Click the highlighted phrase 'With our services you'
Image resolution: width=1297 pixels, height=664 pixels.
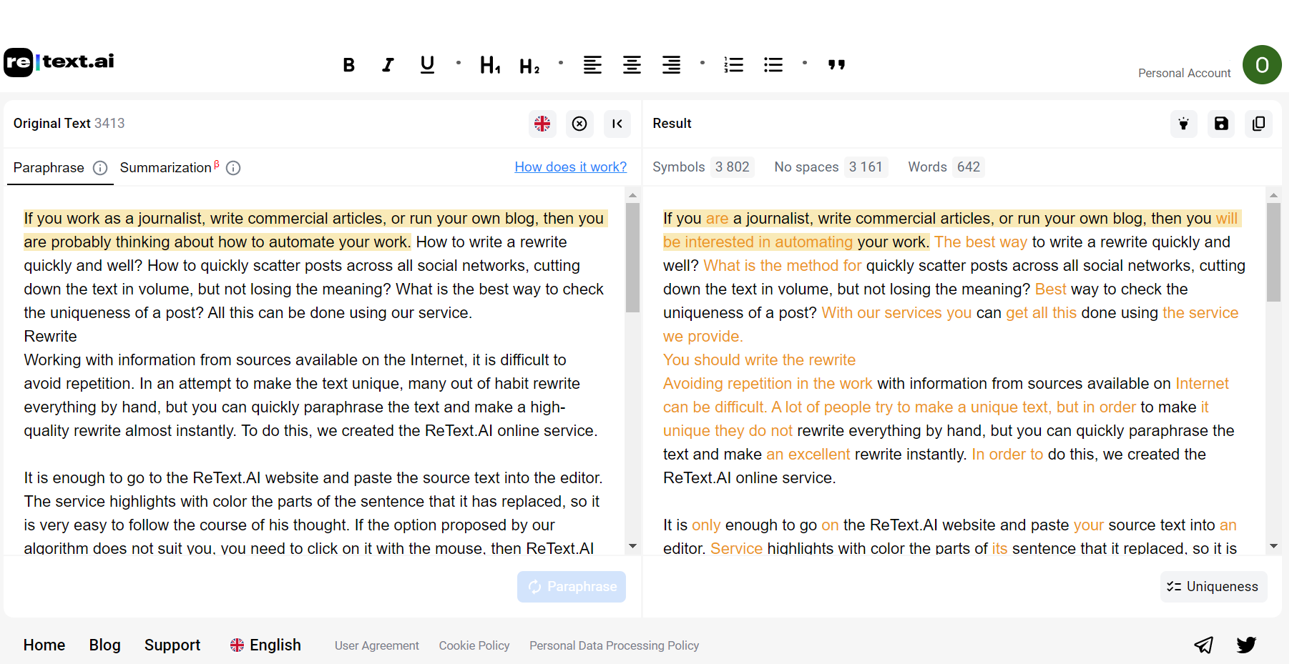click(x=896, y=313)
